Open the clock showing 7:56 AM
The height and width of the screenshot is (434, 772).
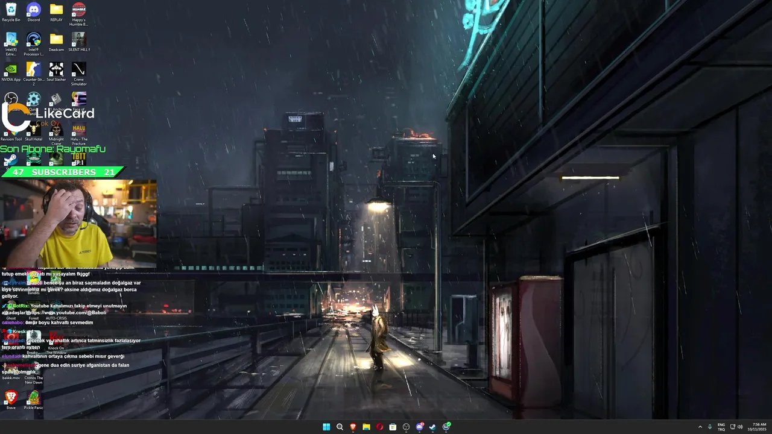click(x=758, y=427)
